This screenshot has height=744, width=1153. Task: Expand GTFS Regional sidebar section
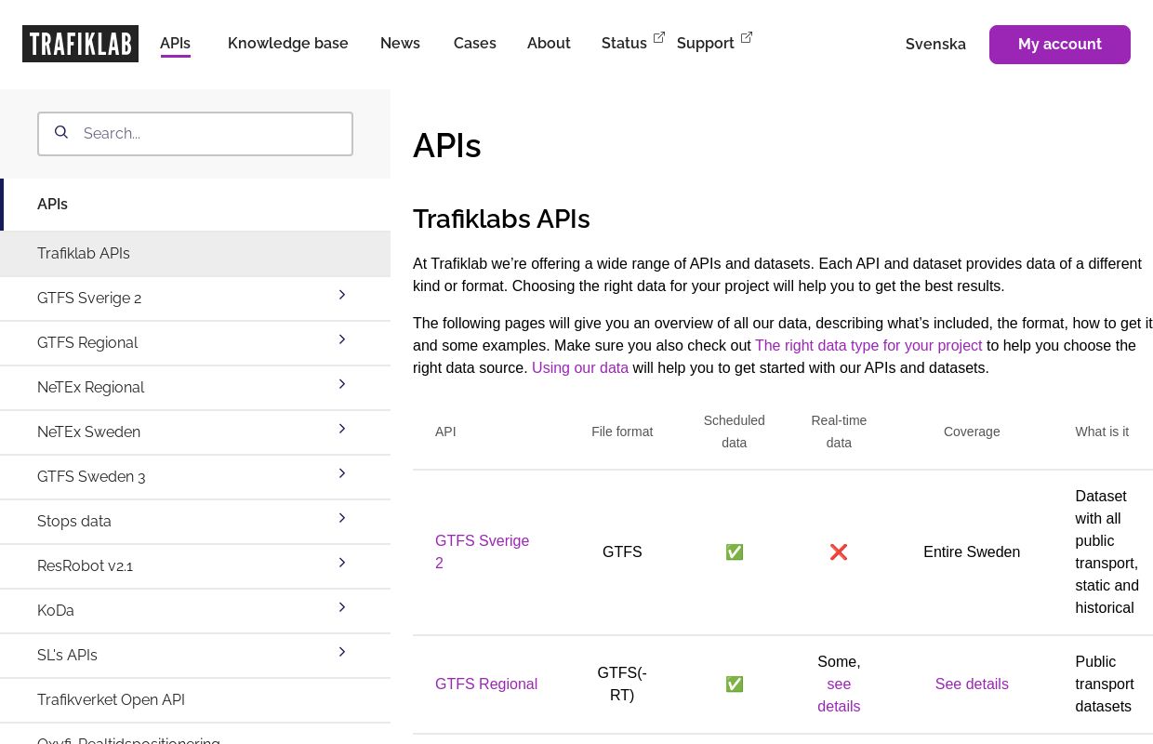pos(342,339)
